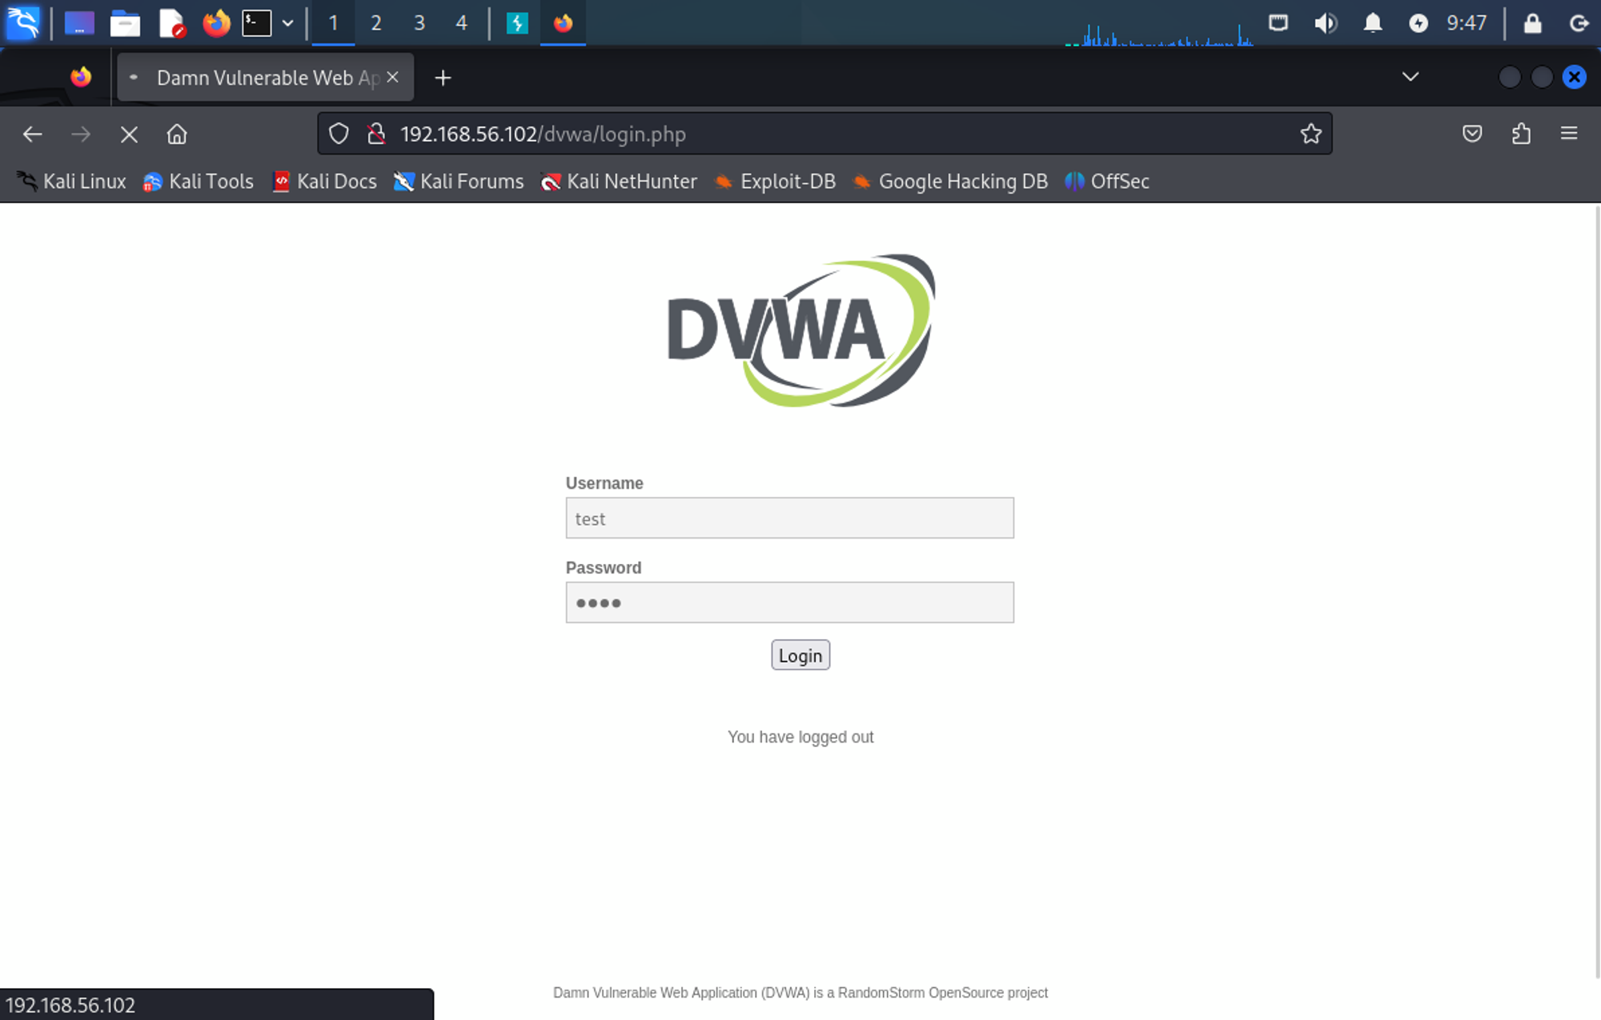1601x1020 pixels.
Task: Close the Firefox window
Action: (1575, 77)
